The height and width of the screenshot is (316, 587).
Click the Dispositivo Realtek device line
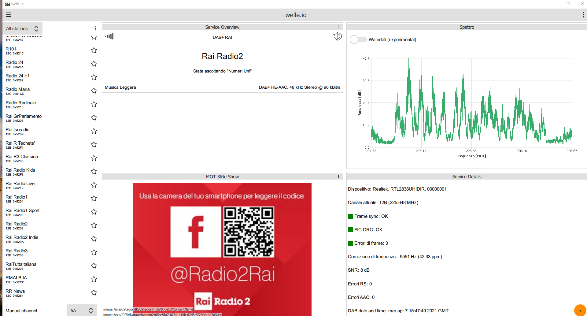(397, 189)
